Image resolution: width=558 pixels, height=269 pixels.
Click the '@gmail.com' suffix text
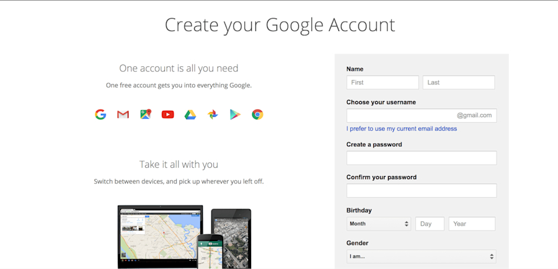click(474, 115)
